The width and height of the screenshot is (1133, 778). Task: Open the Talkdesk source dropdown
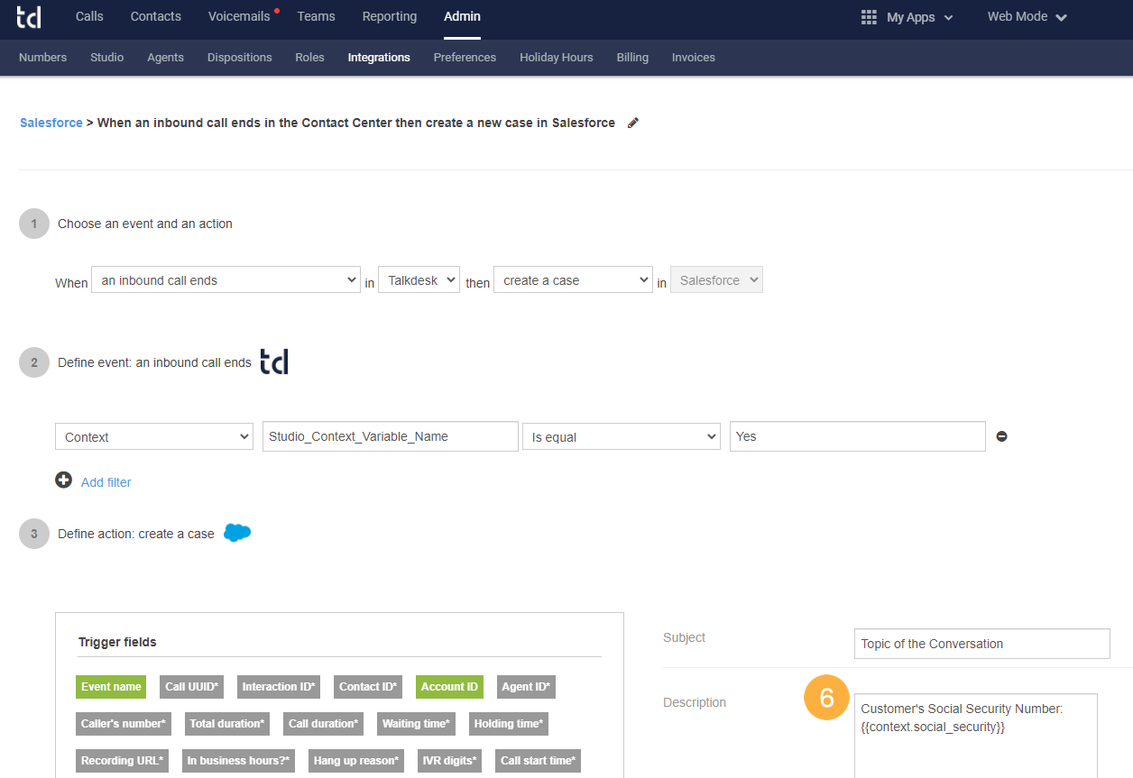tap(419, 280)
